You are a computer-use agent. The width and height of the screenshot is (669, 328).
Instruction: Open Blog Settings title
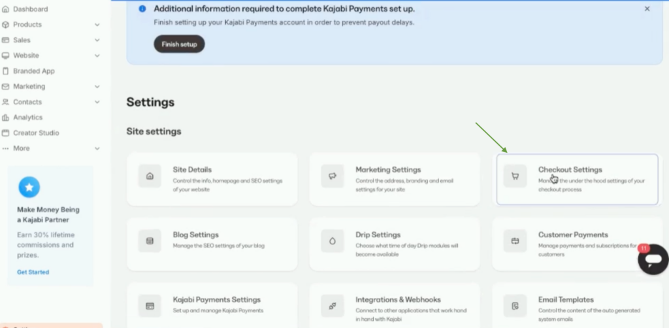tap(195, 235)
